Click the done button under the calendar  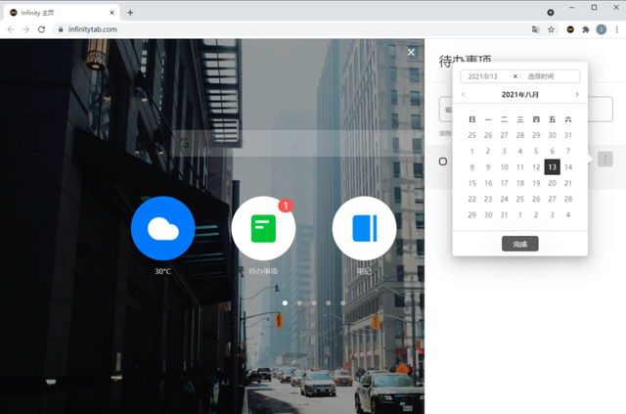(x=519, y=244)
